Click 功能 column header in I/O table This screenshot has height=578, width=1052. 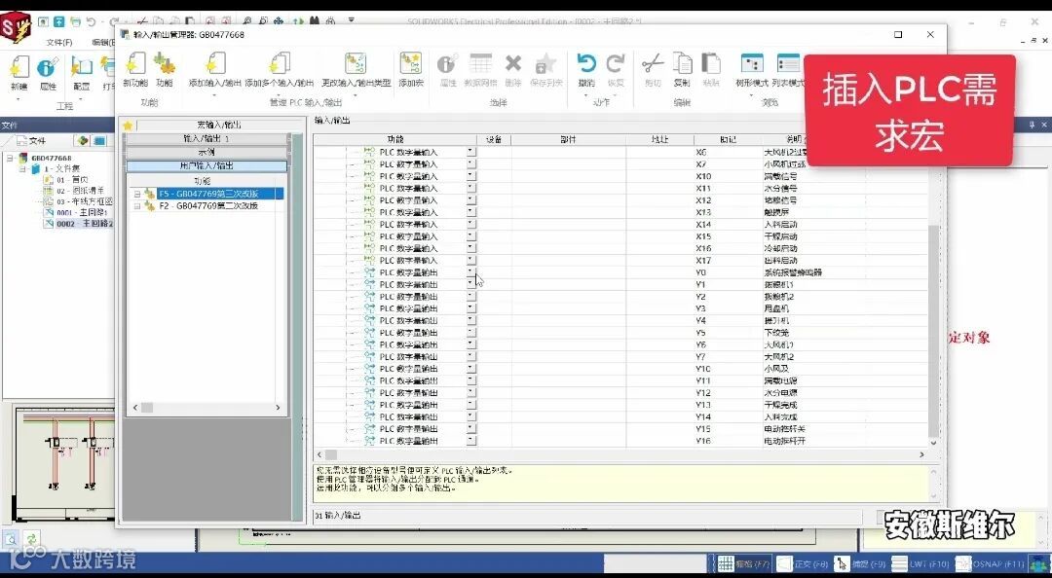[x=395, y=139]
